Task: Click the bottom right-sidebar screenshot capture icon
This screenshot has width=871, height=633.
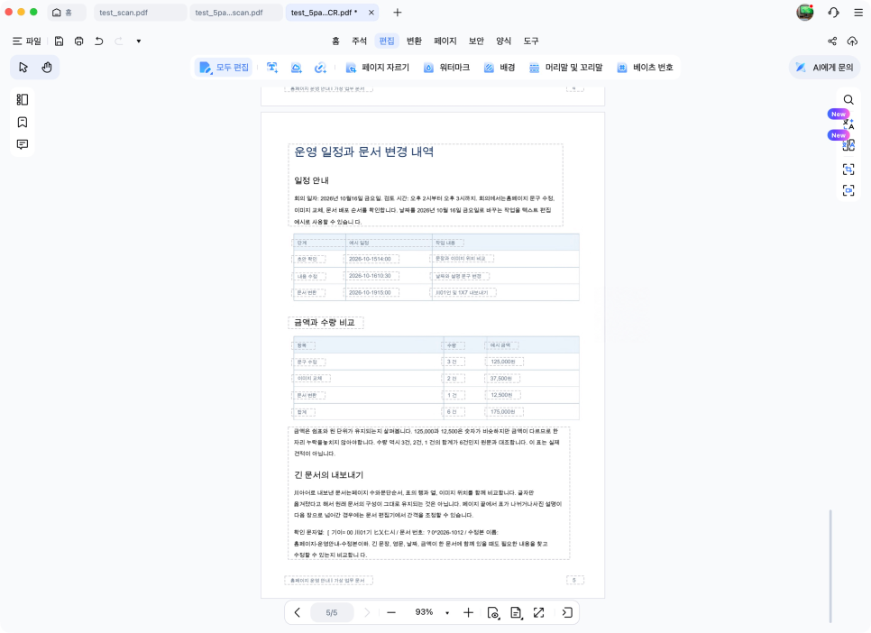Action: pos(848,190)
